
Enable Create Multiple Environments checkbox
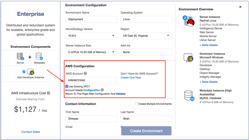(136, 104)
